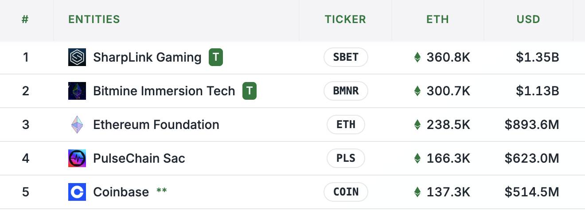Select the BMNR ticker pill
The image size is (585, 211).
click(346, 91)
